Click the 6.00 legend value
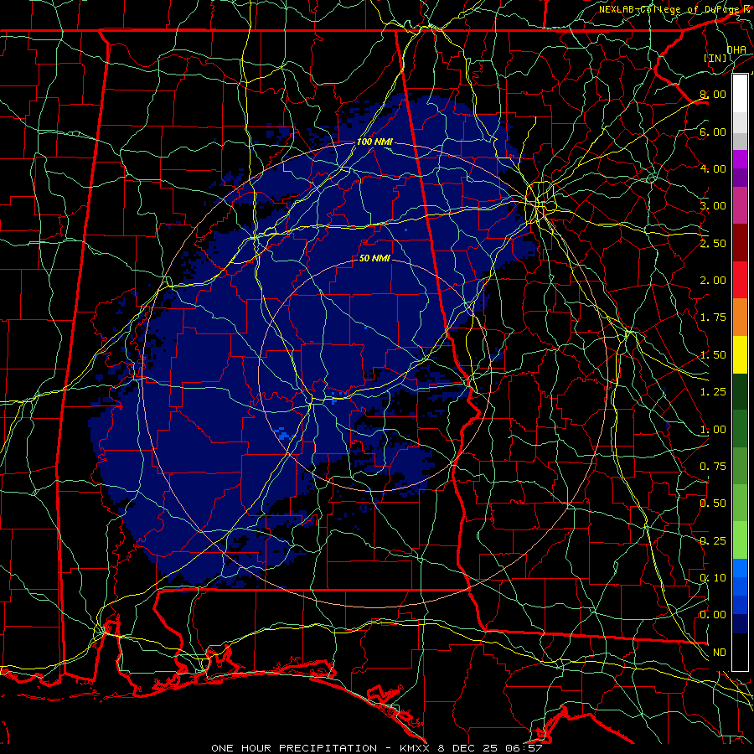This screenshot has width=754, height=754. 713,132
